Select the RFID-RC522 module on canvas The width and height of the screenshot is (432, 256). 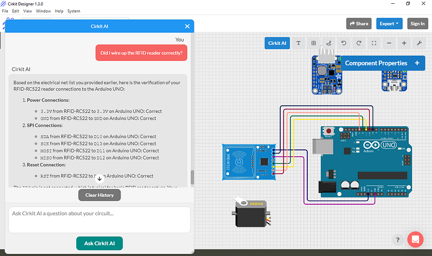(x=249, y=162)
